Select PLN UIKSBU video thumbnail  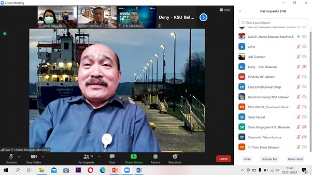[137, 17]
